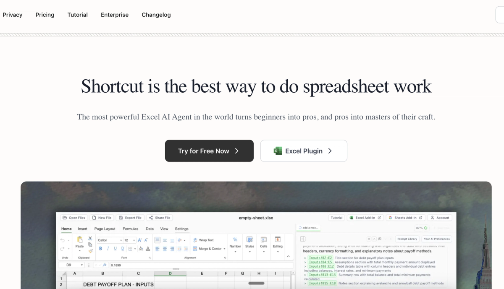Open the font size dropdown
This screenshot has height=289, width=504.
tap(134, 240)
